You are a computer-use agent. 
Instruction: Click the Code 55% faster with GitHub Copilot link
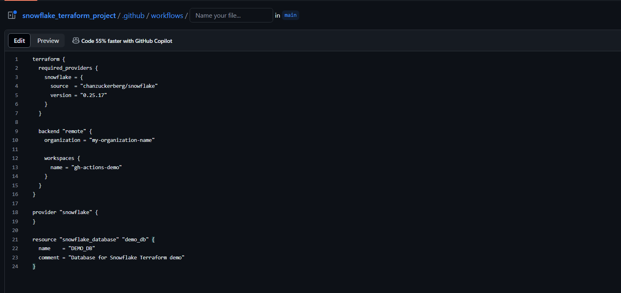127,40
